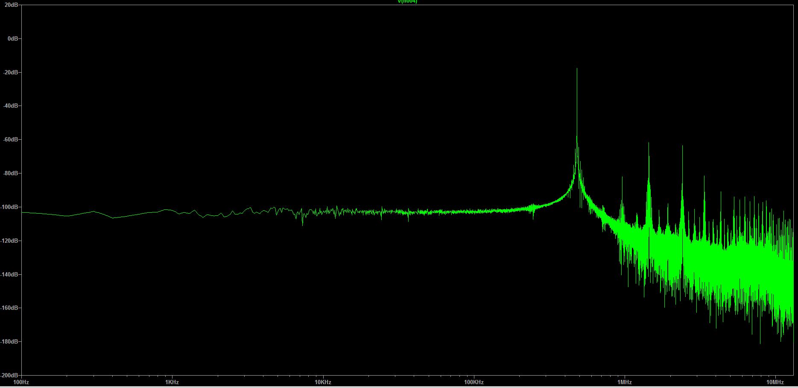Screen dimensions: 798x388
Task: Click the 100KHz frequency axis label
Action: (x=474, y=382)
